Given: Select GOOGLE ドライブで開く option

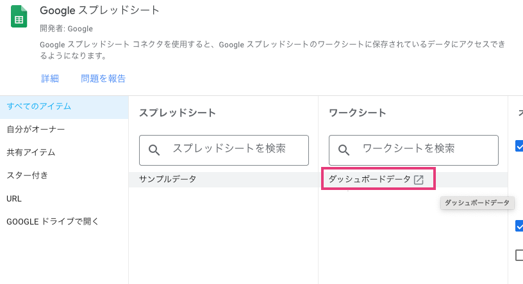Looking at the screenshot, I should tap(53, 221).
